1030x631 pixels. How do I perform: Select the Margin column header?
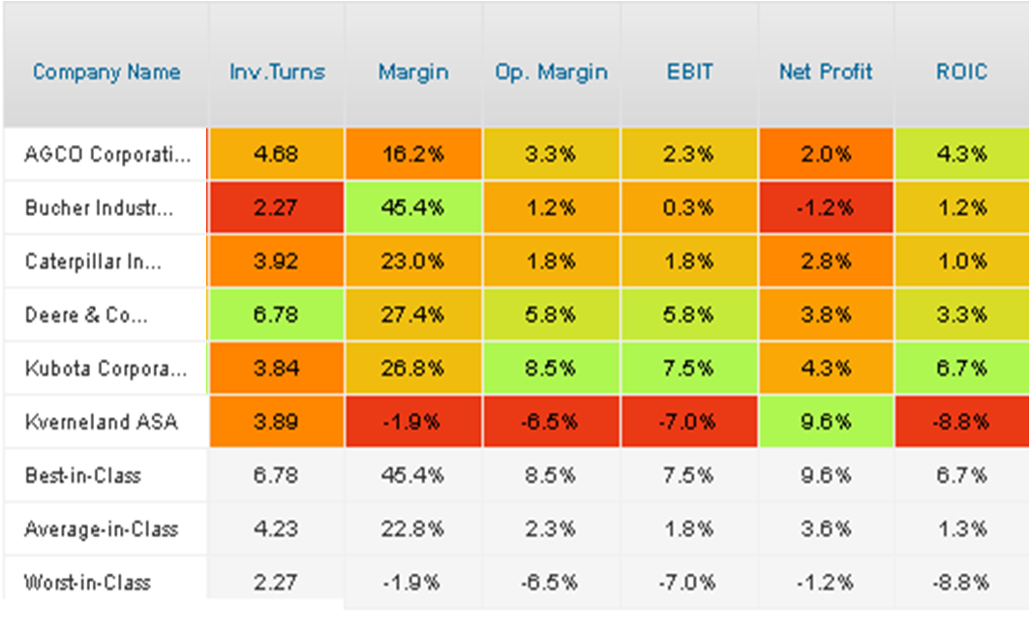pos(413,72)
